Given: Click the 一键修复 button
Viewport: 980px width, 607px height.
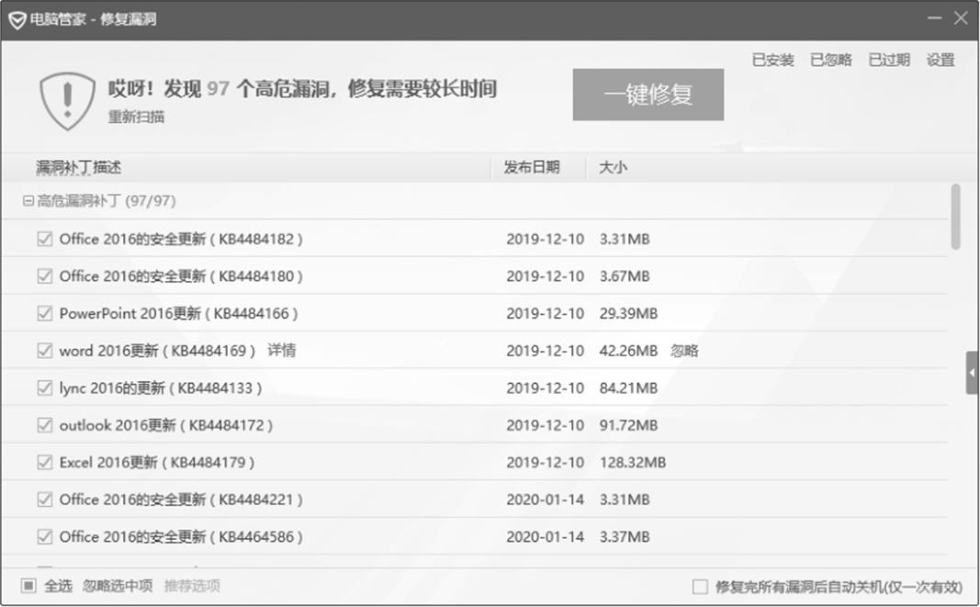Looking at the screenshot, I should point(648,95).
